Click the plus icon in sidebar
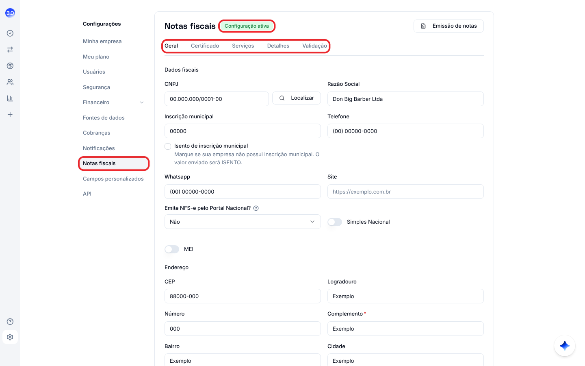The height and width of the screenshot is (366, 585). coord(10,115)
